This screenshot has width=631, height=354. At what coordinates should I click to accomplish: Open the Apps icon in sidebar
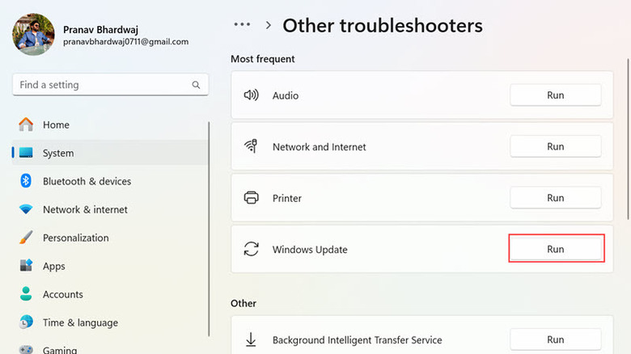[26, 266]
